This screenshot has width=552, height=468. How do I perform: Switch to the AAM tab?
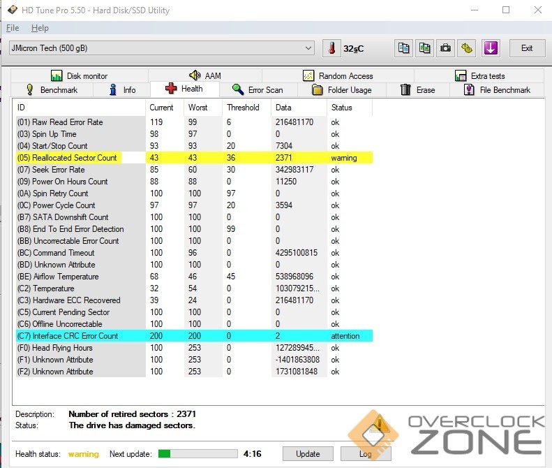click(205, 75)
